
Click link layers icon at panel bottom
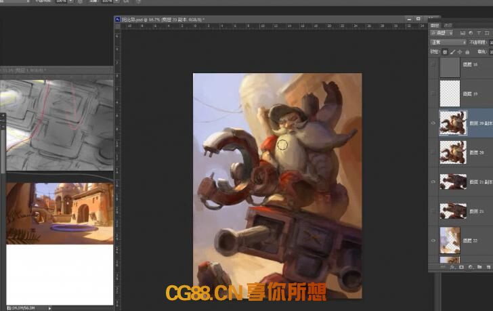tap(443, 267)
